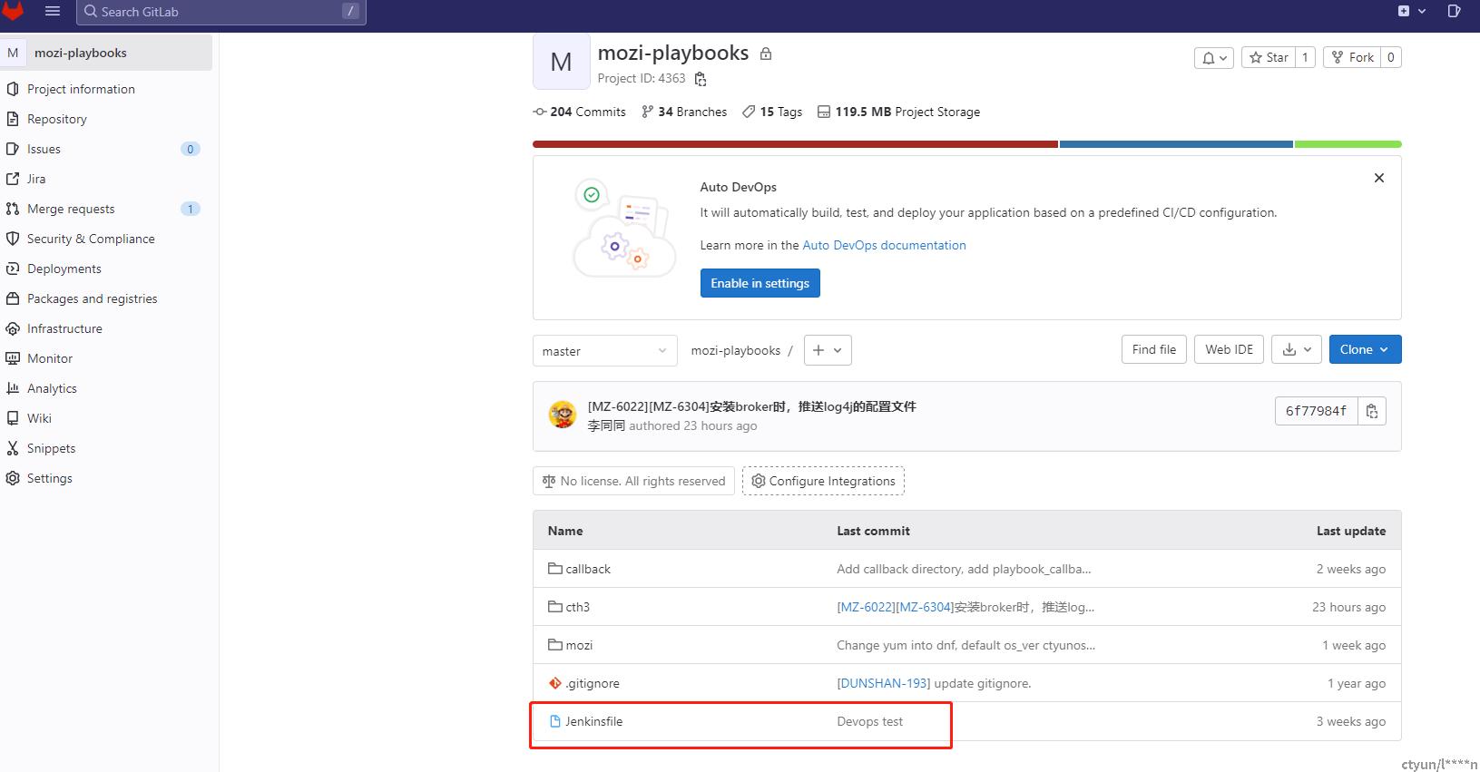Click commit SHA 6f77984f
1480x772 pixels.
[1316, 411]
